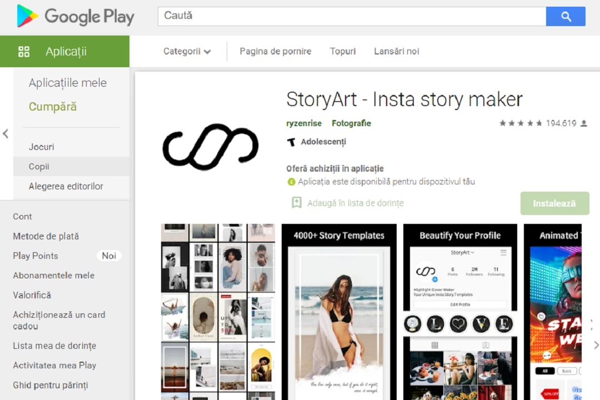This screenshot has height=400, width=600.
Task: Open the Categorii dropdown
Action: tap(187, 51)
